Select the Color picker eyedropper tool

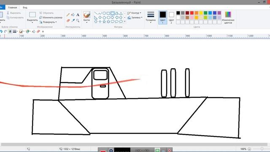[73, 21]
